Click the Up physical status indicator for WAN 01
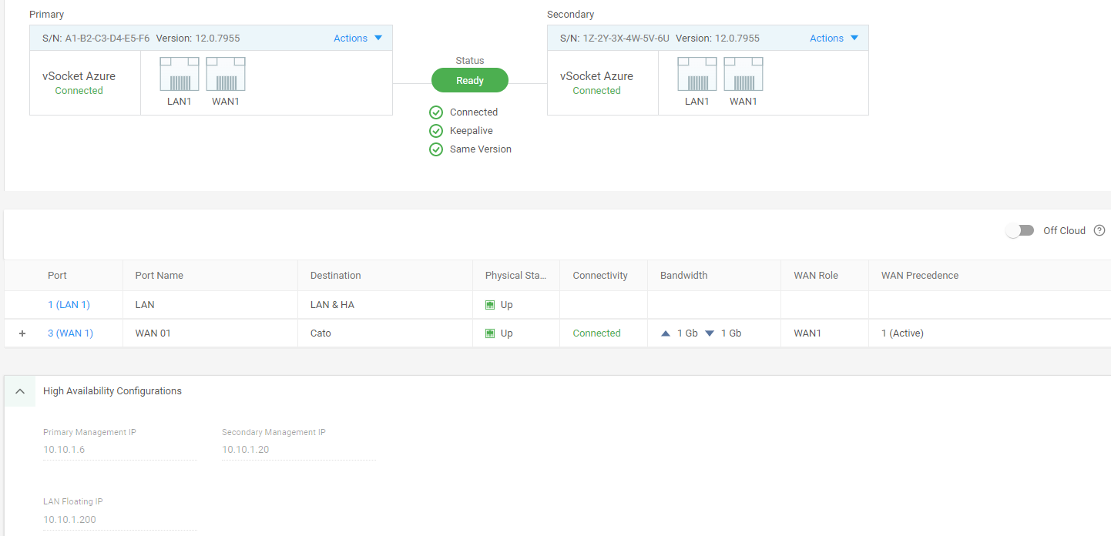 pyautogui.click(x=491, y=333)
